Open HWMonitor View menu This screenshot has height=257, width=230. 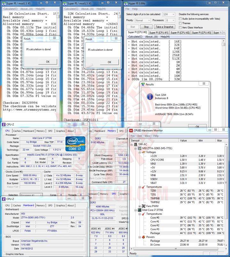[148, 136]
